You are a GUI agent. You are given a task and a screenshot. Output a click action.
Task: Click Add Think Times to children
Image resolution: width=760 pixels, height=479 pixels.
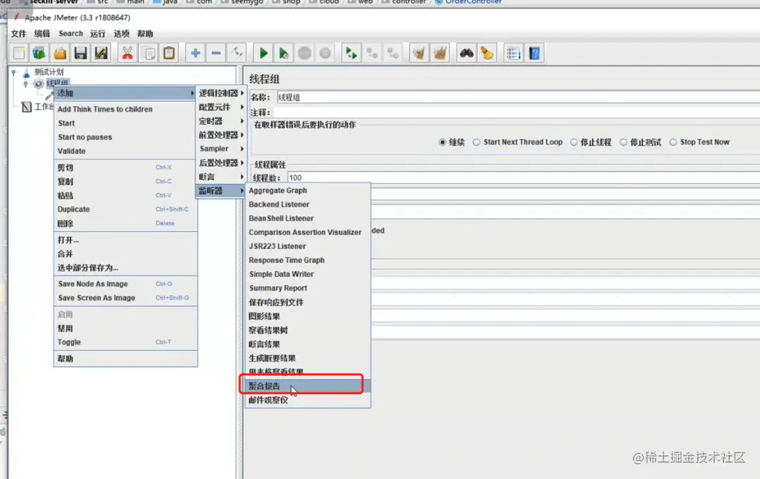coord(125,109)
